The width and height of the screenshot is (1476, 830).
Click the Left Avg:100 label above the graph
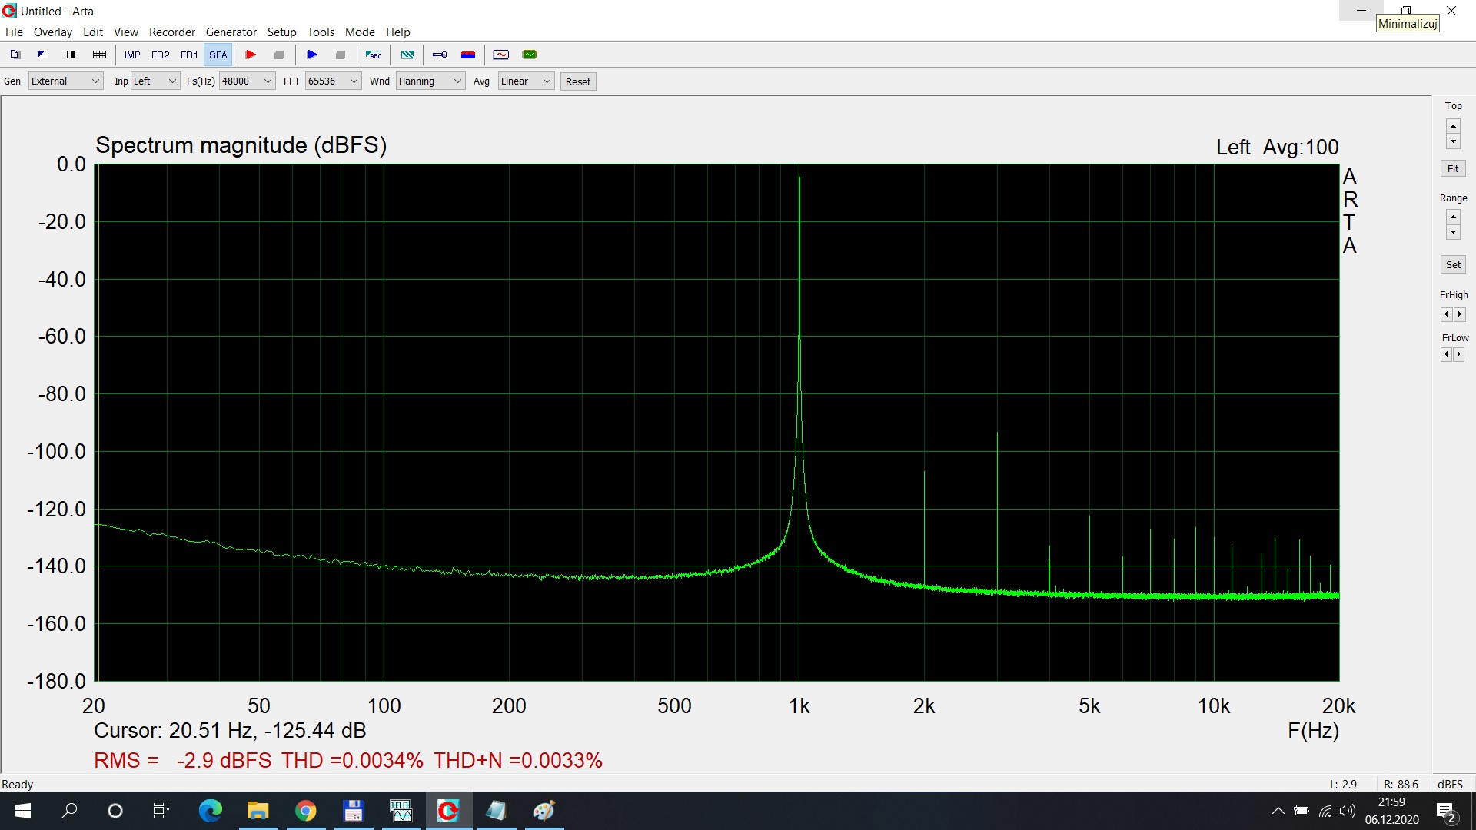pos(1278,148)
